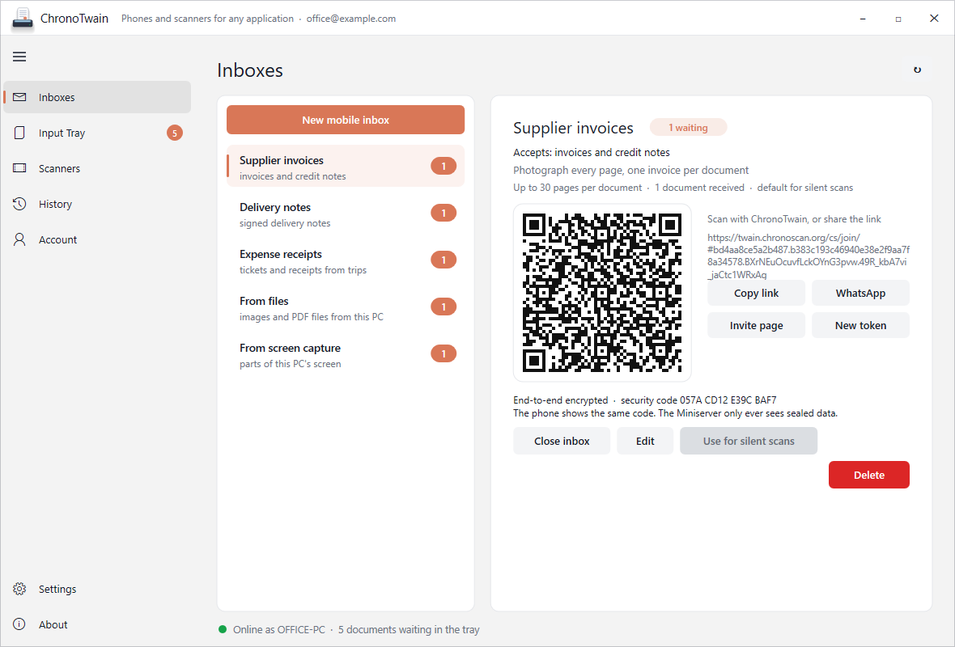Open the About page label

53,624
